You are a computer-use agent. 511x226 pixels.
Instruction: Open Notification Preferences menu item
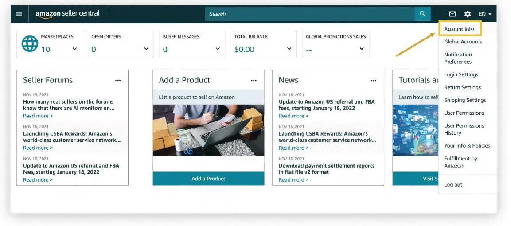click(x=458, y=58)
